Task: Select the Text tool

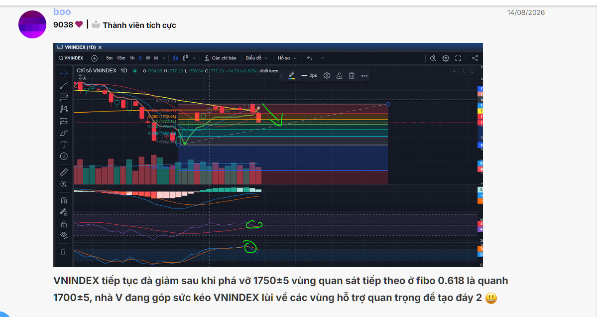Action: click(64, 145)
